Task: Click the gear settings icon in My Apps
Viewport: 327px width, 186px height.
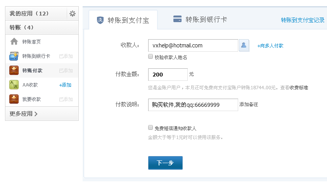Action: point(73,14)
